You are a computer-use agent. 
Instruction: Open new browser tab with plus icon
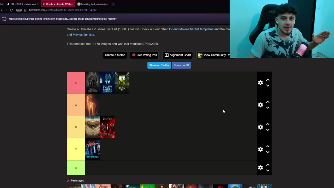pos(113,4)
